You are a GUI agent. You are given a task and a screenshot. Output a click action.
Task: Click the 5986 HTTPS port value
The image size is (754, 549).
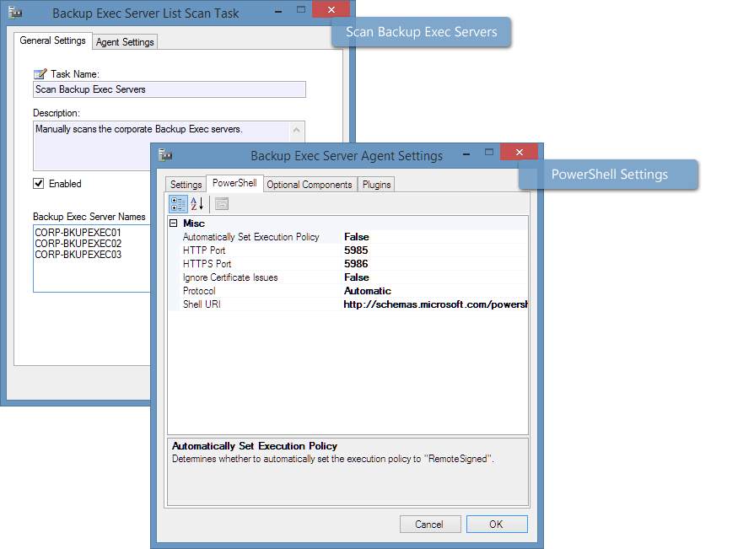356,263
